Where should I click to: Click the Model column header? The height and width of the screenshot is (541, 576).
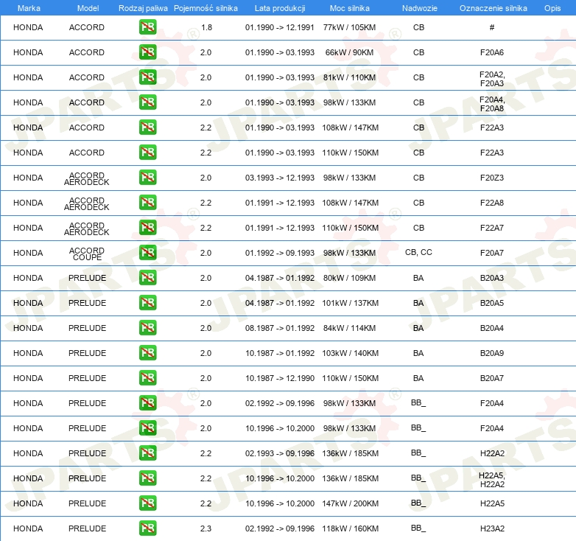pos(88,8)
